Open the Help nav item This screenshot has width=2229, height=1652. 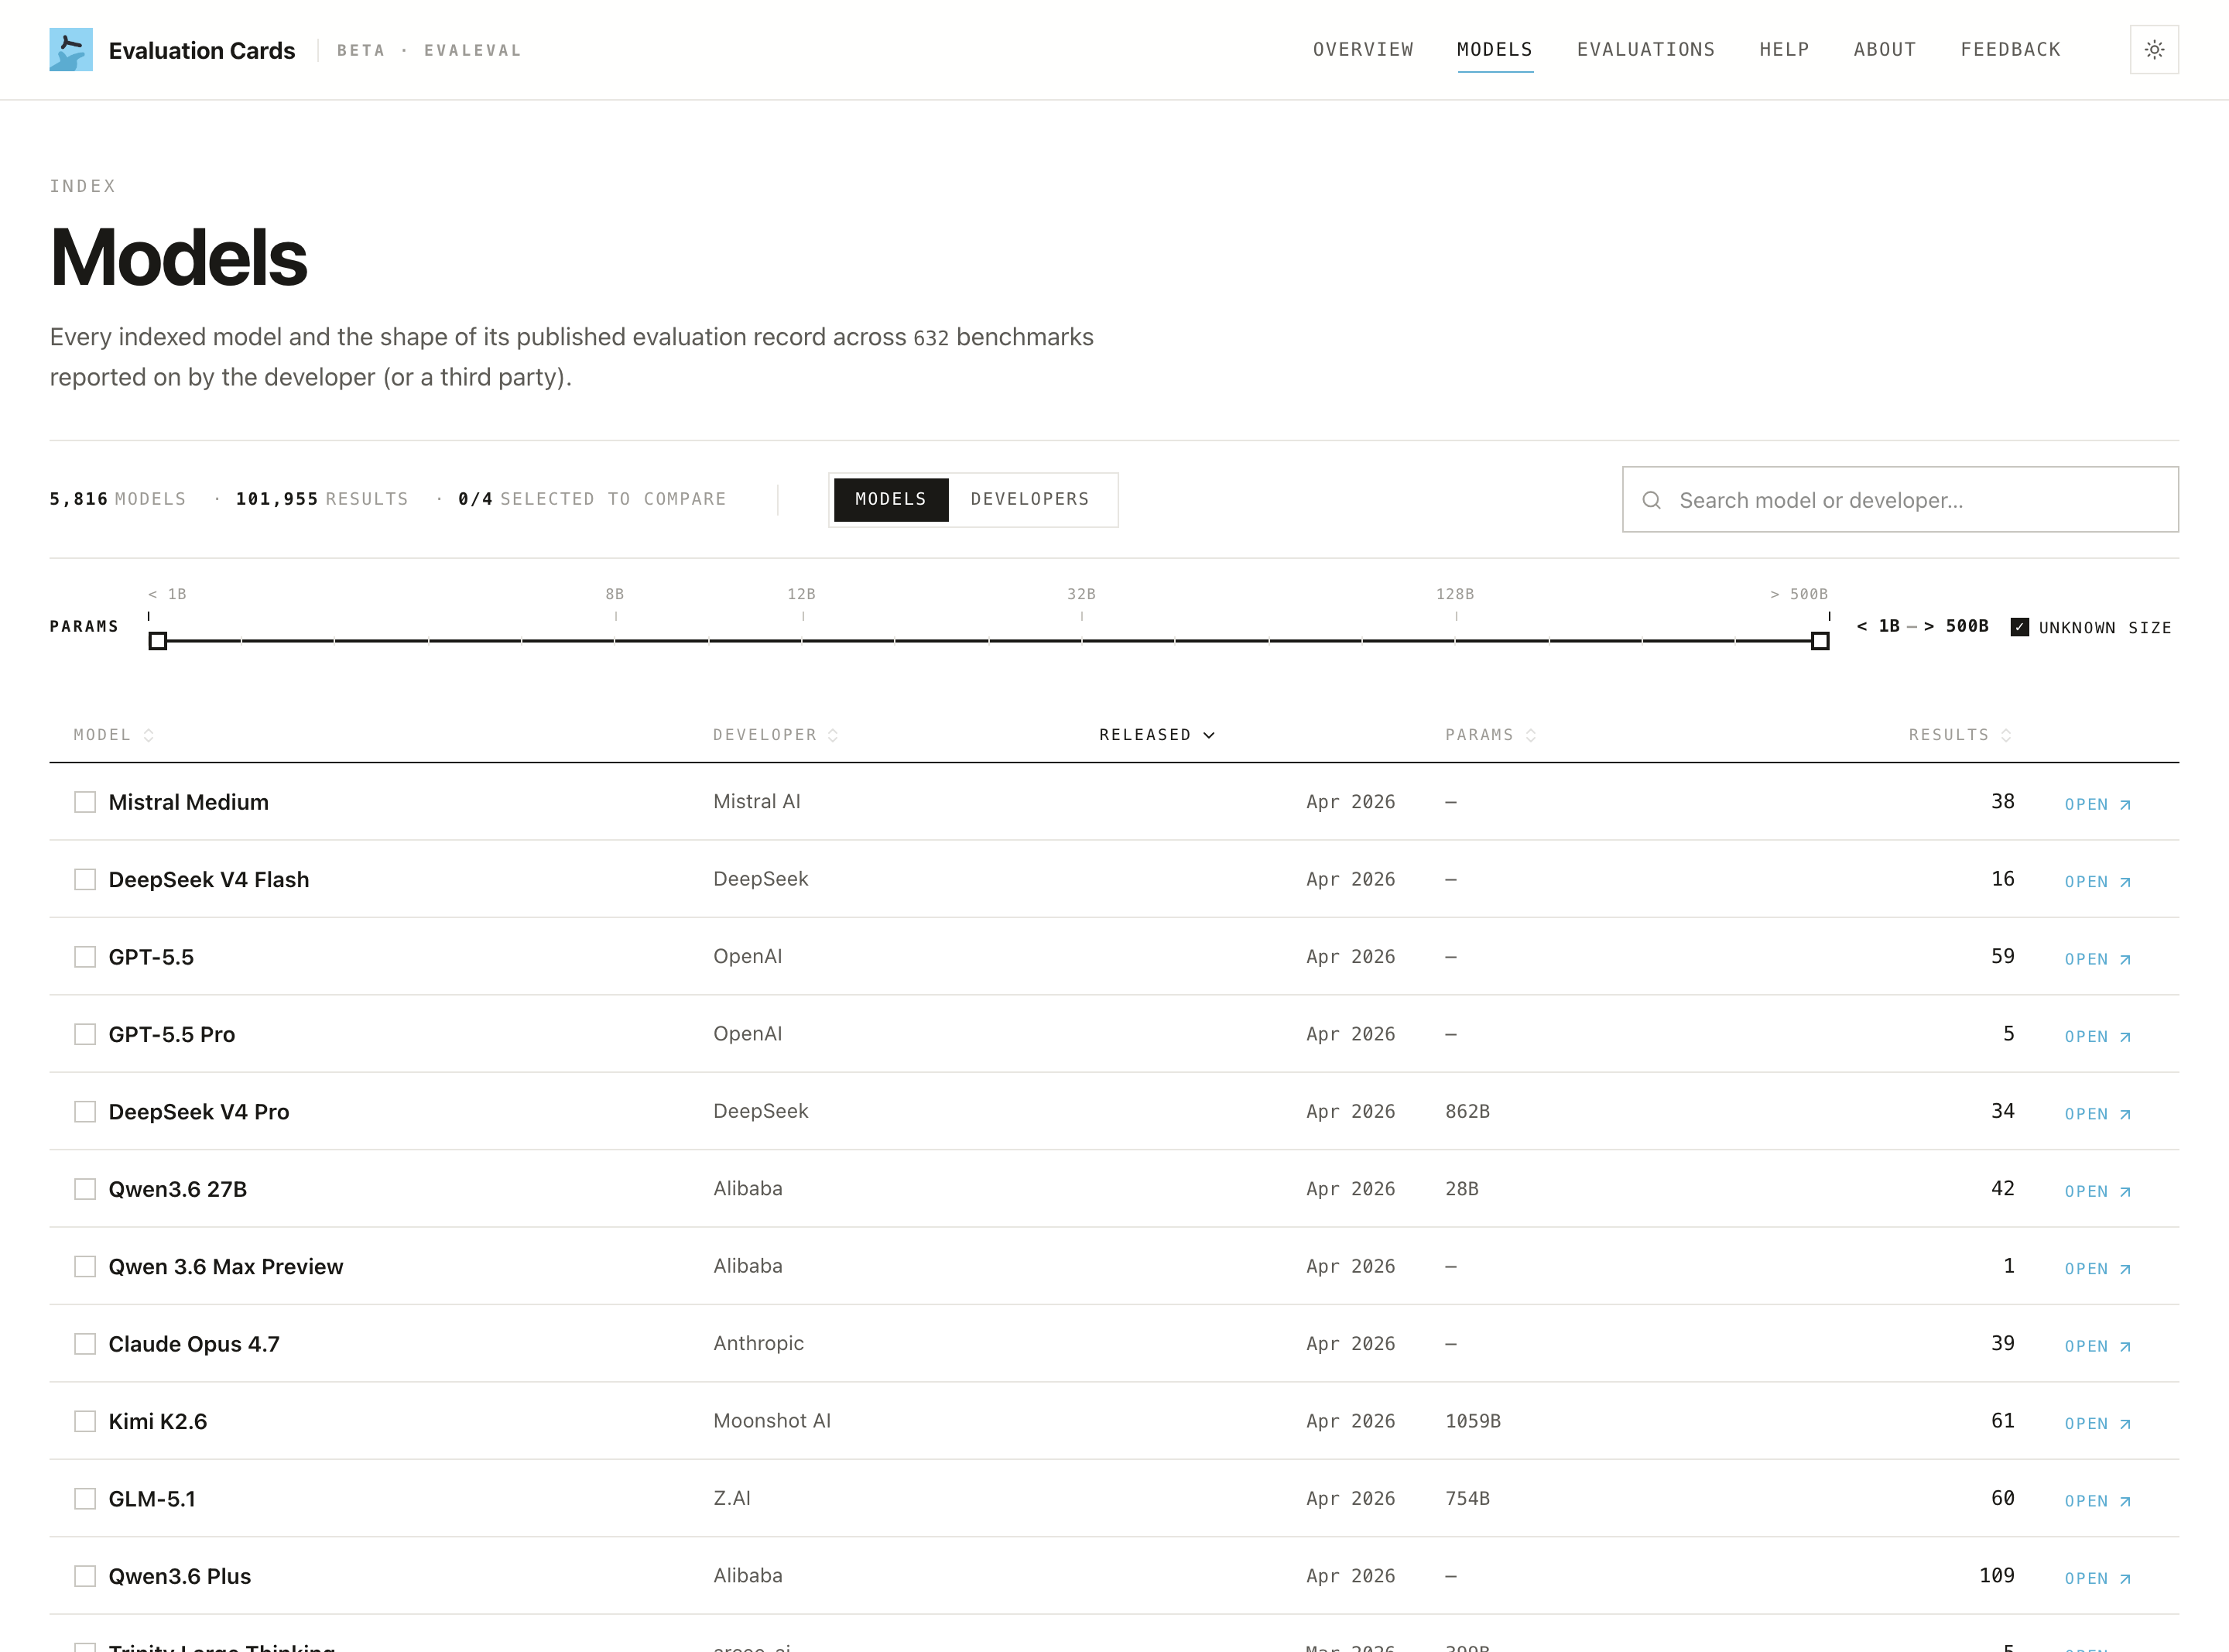click(x=1784, y=49)
